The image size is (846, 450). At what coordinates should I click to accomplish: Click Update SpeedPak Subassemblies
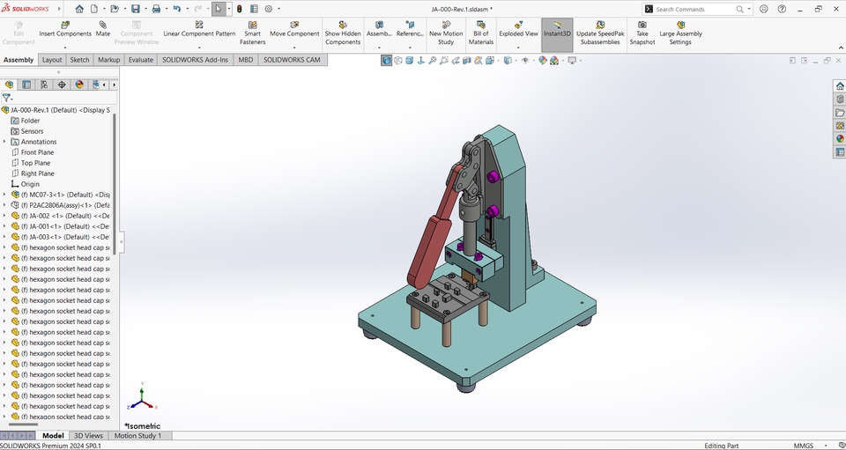tap(600, 33)
